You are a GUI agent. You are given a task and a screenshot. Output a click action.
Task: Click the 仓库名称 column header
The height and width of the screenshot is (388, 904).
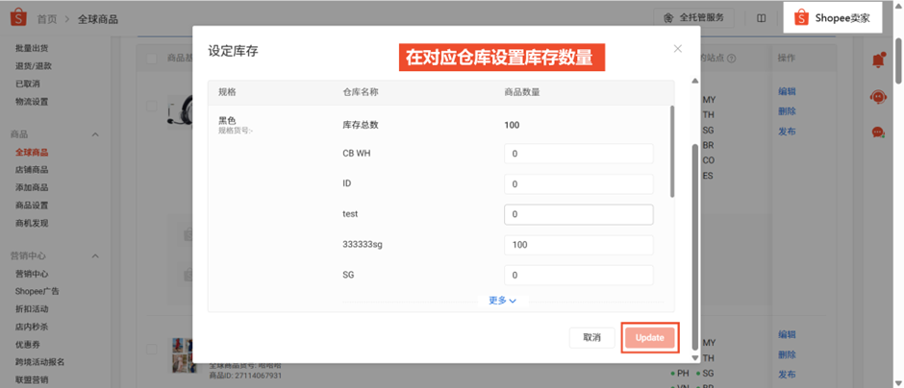(x=361, y=92)
